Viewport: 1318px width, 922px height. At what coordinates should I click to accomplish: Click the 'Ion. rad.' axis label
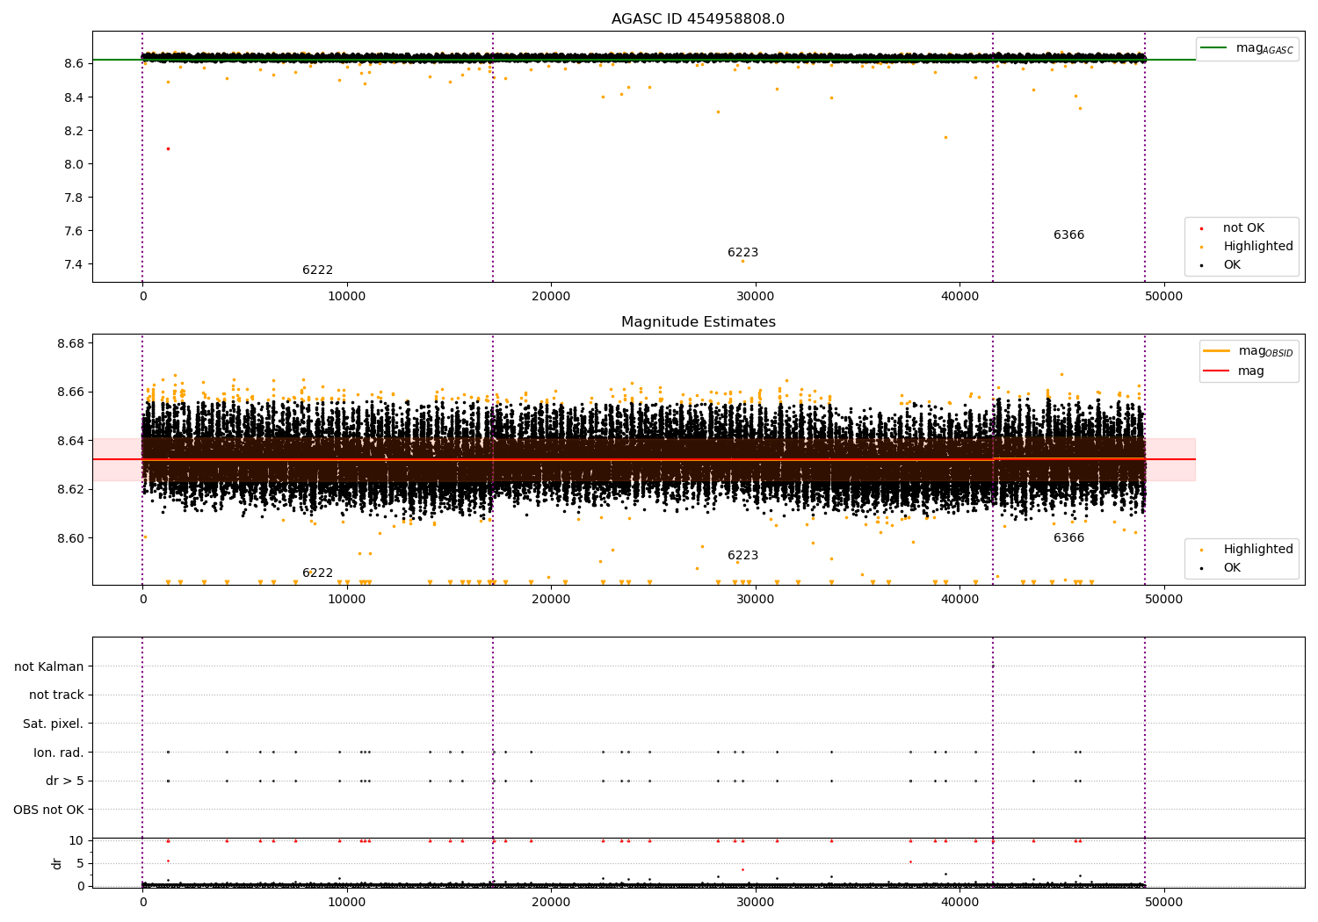click(59, 753)
